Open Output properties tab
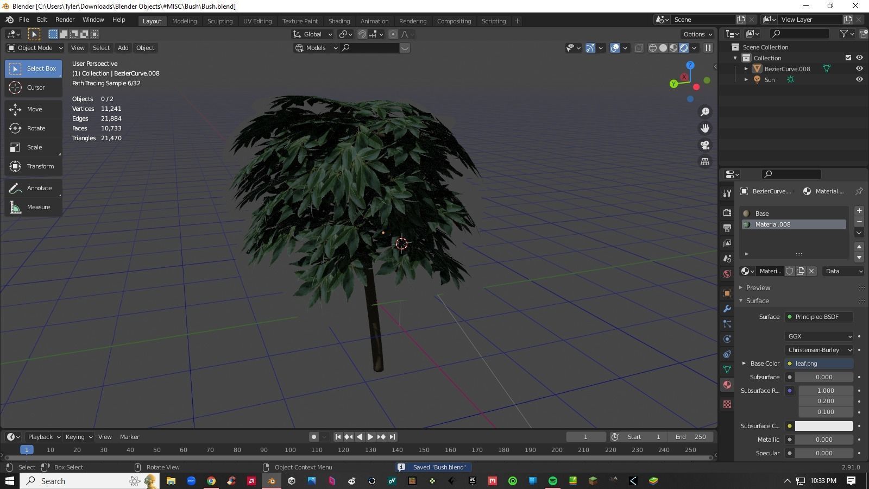Viewport: 869px width, 489px height. (727, 228)
